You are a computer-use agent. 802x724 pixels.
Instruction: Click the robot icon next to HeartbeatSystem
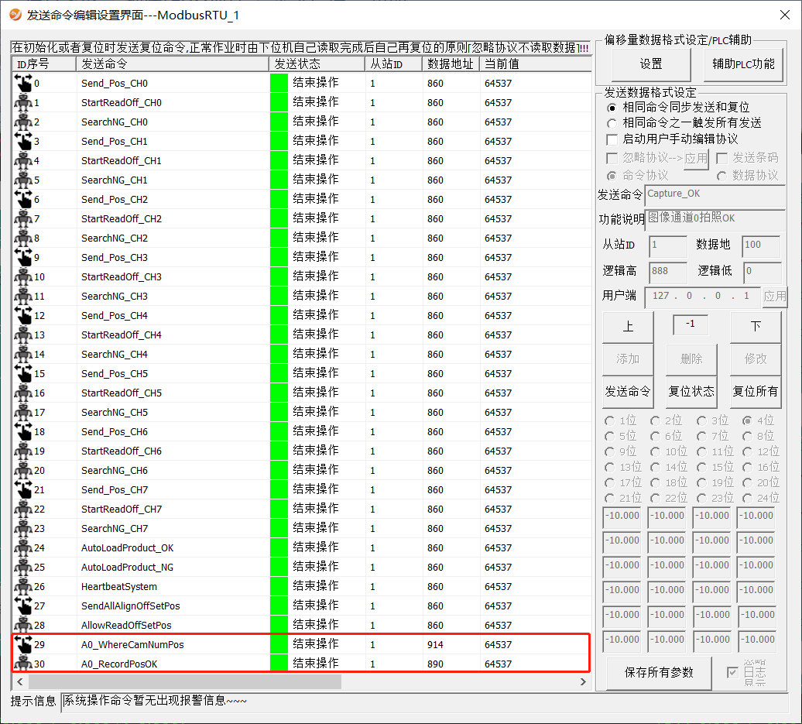pyautogui.click(x=23, y=586)
